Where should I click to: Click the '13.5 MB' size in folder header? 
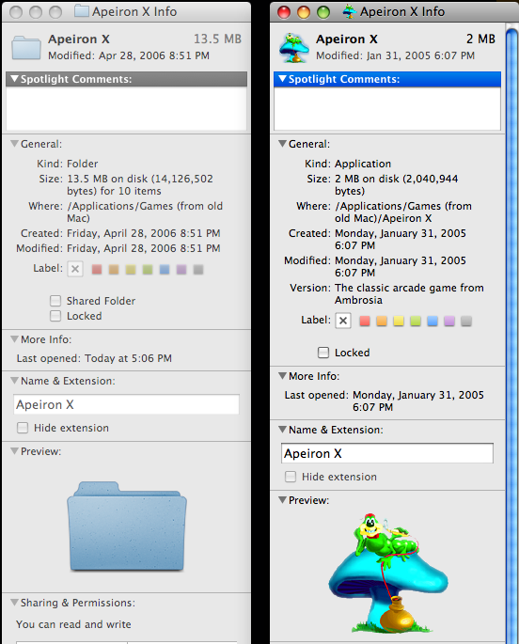(217, 39)
